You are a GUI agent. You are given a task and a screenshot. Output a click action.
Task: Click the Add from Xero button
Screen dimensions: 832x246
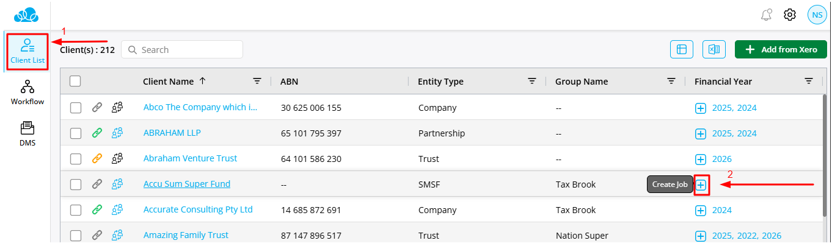781,50
